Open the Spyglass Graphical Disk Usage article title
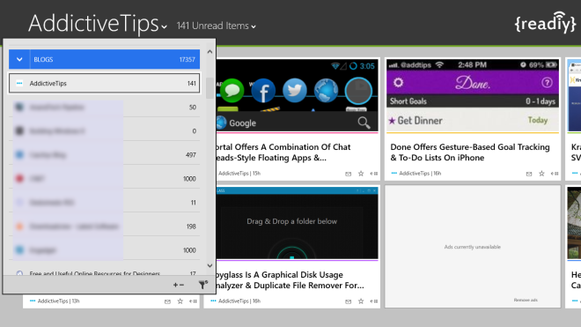 point(290,280)
